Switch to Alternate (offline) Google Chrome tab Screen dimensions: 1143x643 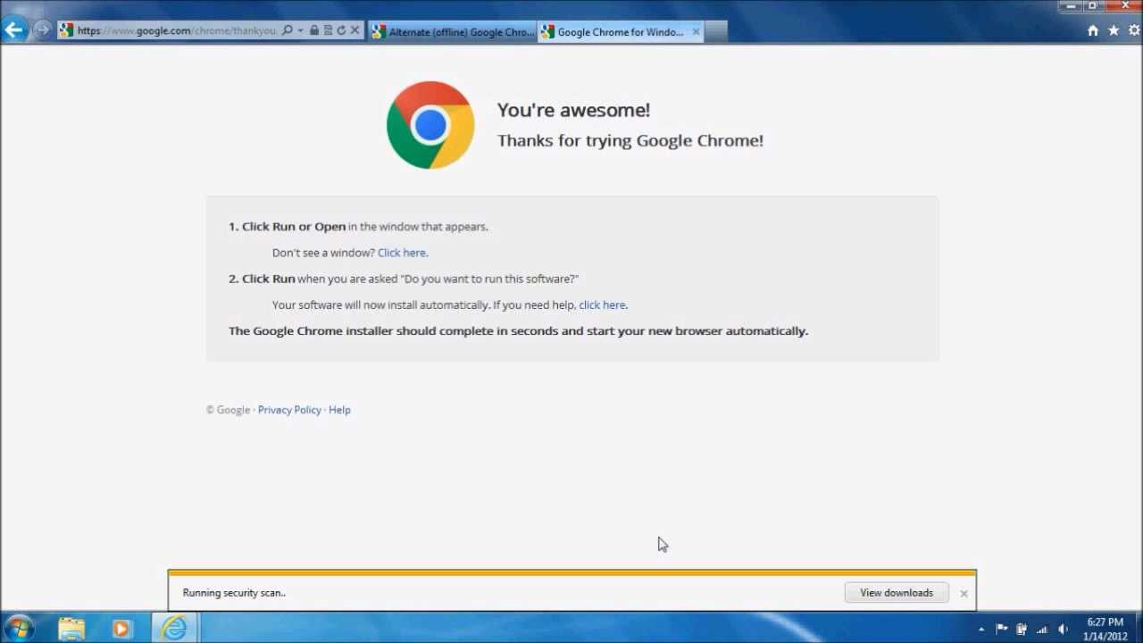[453, 32]
